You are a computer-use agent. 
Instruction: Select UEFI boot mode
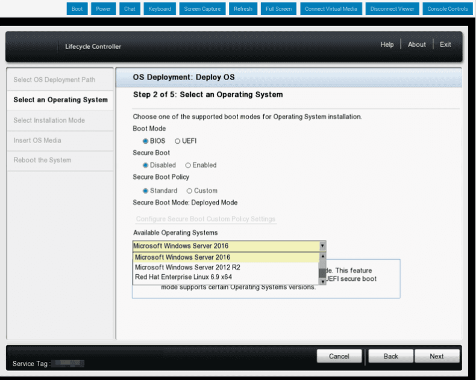pyautogui.click(x=177, y=141)
